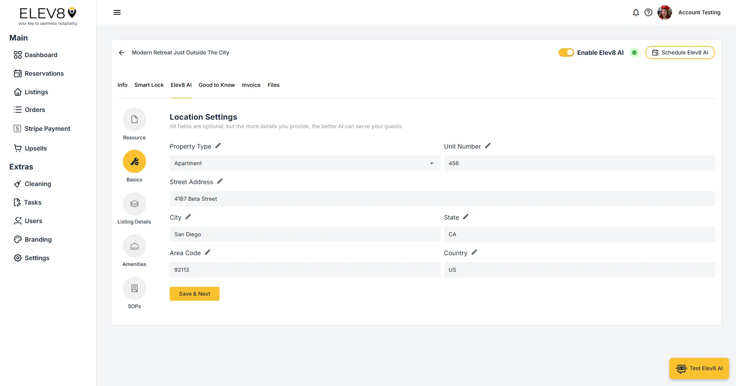Image resolution: width=736 pixels, height=386 pixels.
Task: Click the back arrow beside the listing title
Action: coord(121,52)
